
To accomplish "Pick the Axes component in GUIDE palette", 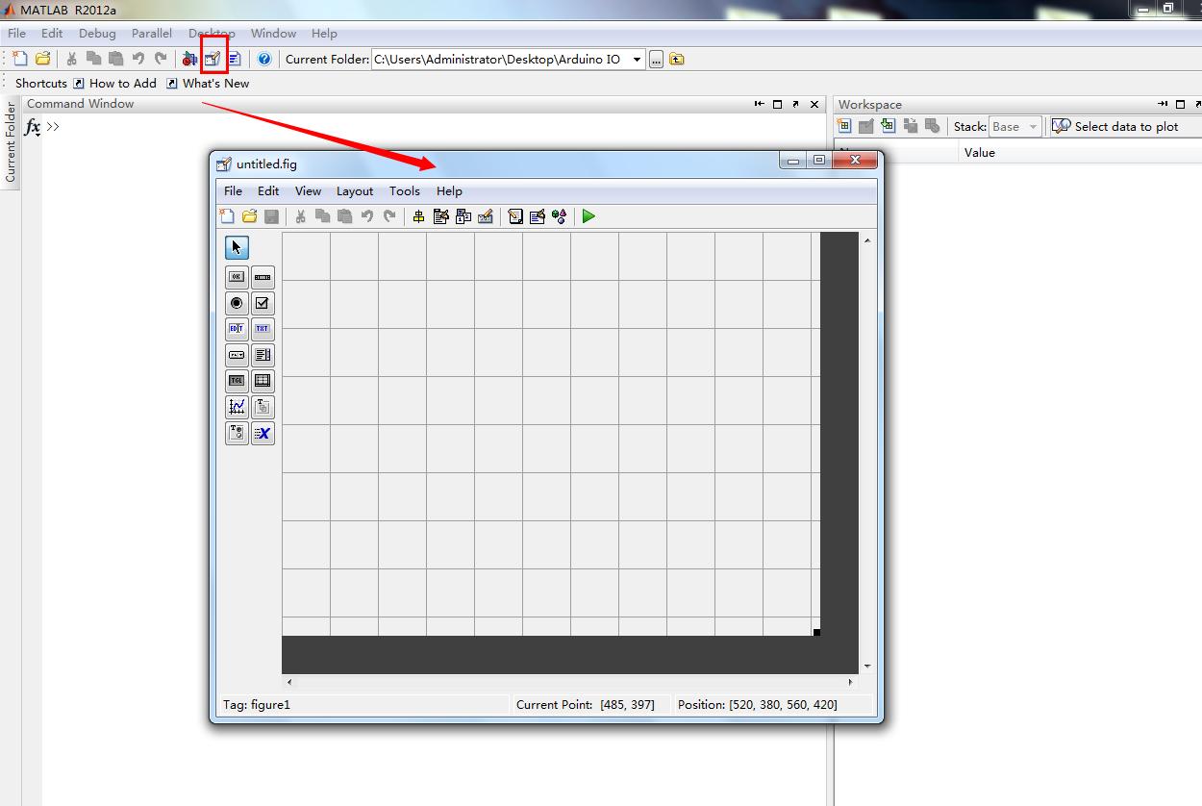I will click(x=237, y=407).
